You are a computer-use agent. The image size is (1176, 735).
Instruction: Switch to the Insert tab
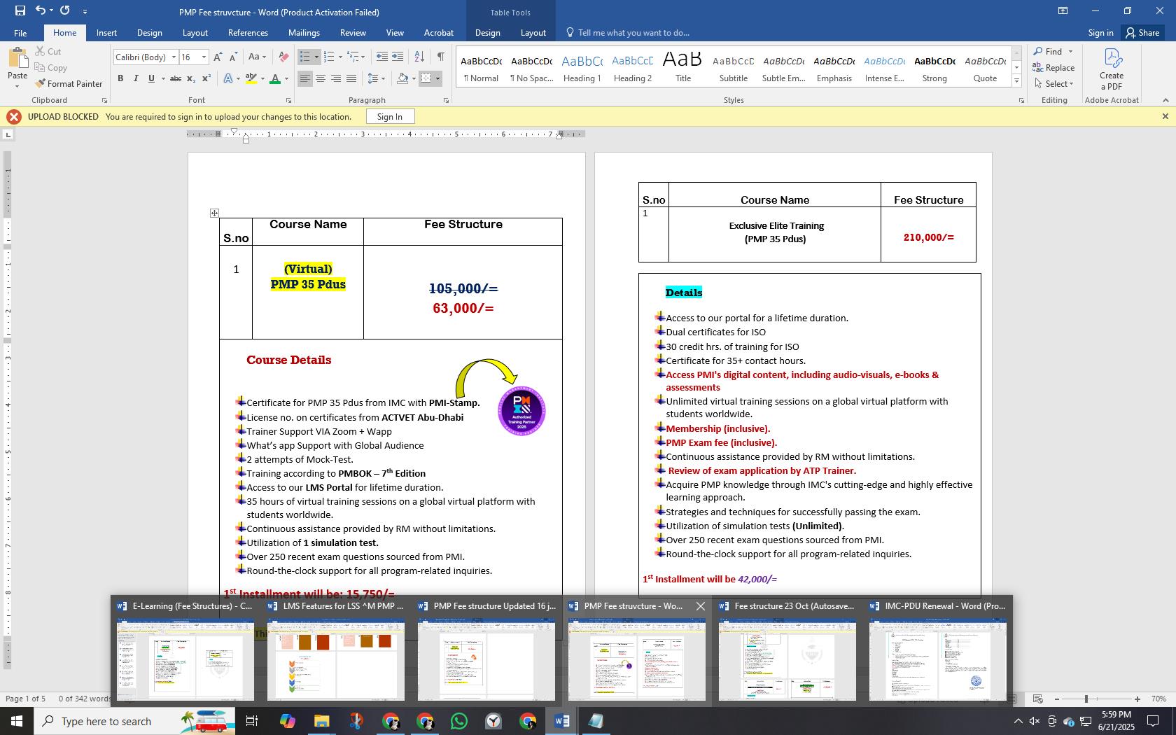click(106, 33)
